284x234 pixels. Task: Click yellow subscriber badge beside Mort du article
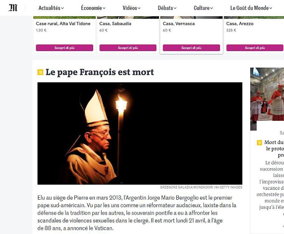[x=259, y=143]
